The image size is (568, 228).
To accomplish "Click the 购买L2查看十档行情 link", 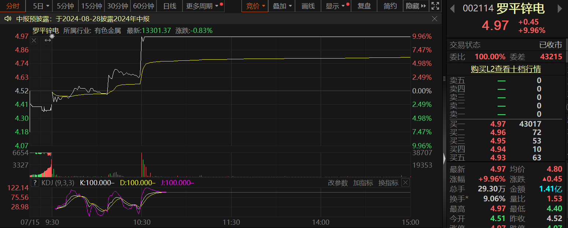I will pyautogui.click(x=506, y=69).
